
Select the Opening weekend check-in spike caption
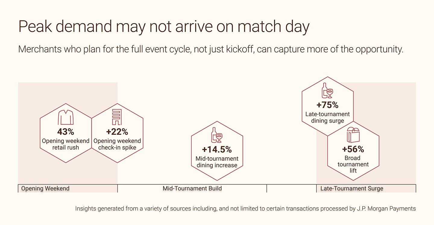coord(117,144)
